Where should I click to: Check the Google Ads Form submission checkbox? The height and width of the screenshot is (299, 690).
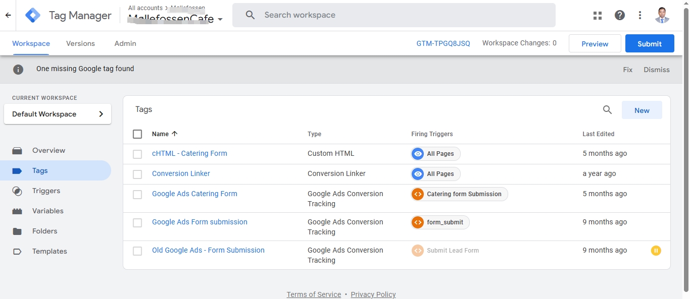click(137, 222)
